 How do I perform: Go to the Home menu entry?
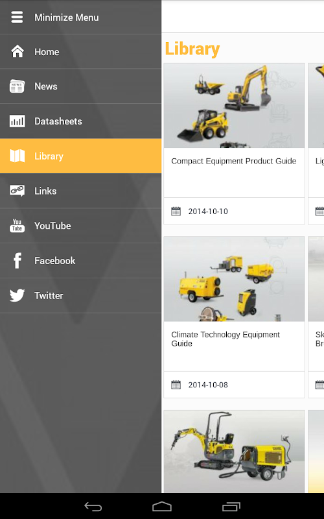point(80,52)
